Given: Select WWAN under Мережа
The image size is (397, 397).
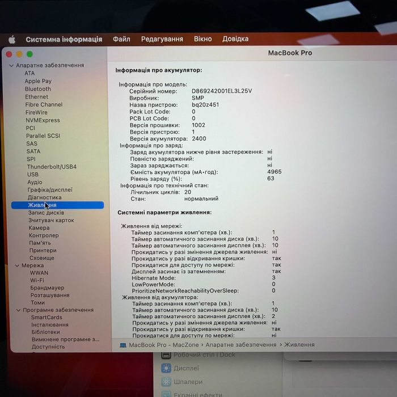Looking at the screenshot, I should pyautogui.click(x=39, y=273).
